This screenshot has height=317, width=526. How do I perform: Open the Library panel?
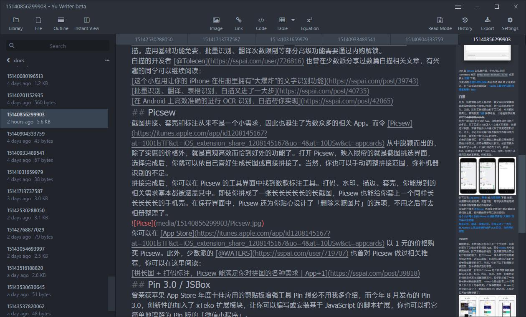click(x=16, y=24)
